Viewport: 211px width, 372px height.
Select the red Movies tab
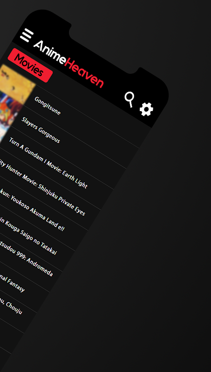(x=30, y=65)
